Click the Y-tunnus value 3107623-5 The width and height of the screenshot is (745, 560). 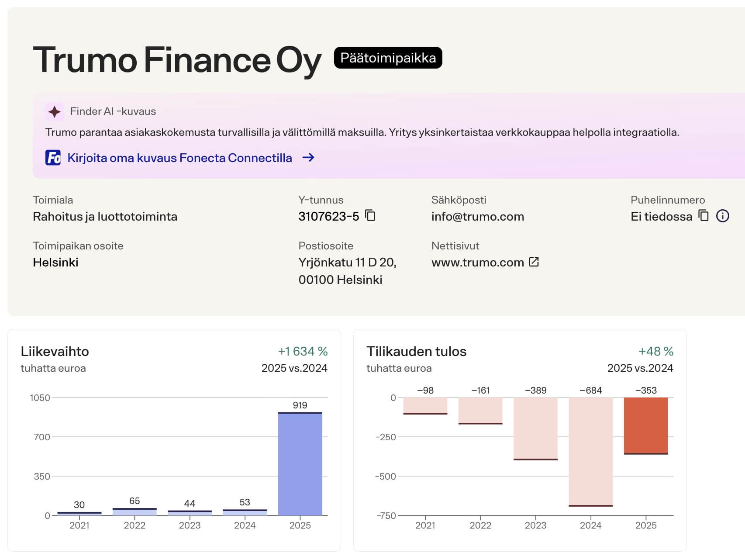329,216
